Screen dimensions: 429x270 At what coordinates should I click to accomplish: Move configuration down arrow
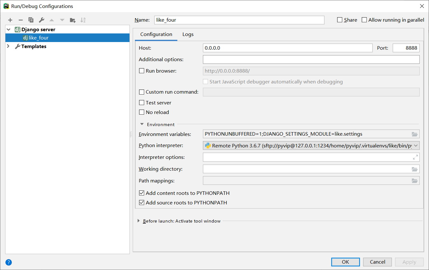[x=62, y=20]
